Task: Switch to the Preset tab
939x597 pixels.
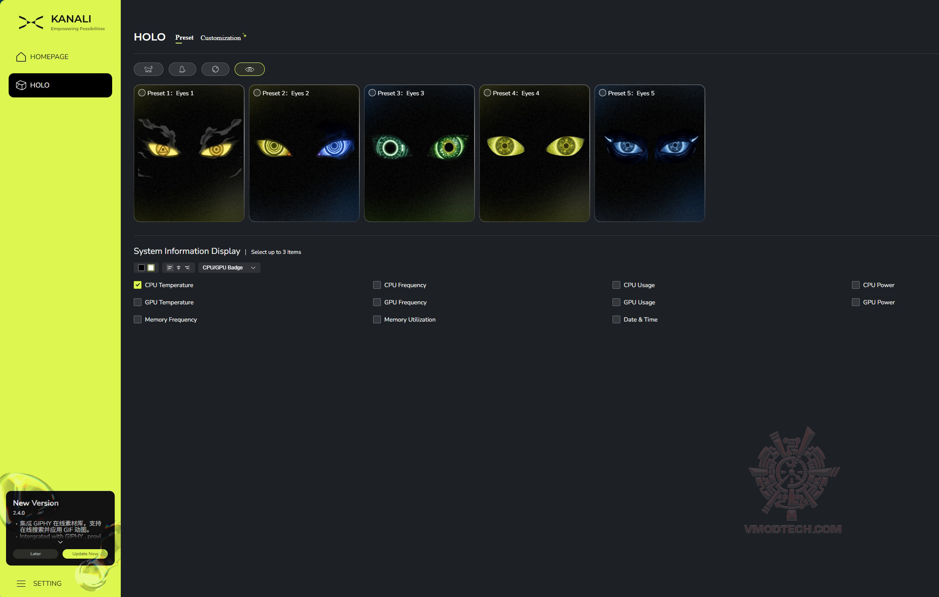Action: [x=184, y=38]
